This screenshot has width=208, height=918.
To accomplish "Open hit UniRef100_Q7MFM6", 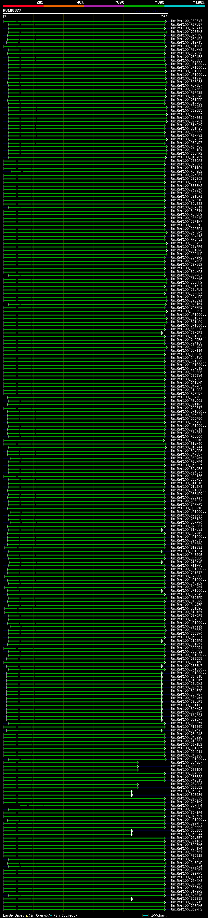I will click(186, 35).
